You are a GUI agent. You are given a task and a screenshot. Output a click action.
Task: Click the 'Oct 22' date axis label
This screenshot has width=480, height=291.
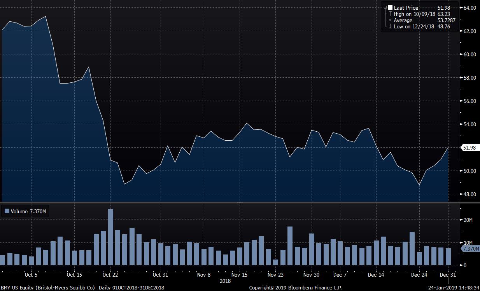pyautogui.click(x=111, y=275)
